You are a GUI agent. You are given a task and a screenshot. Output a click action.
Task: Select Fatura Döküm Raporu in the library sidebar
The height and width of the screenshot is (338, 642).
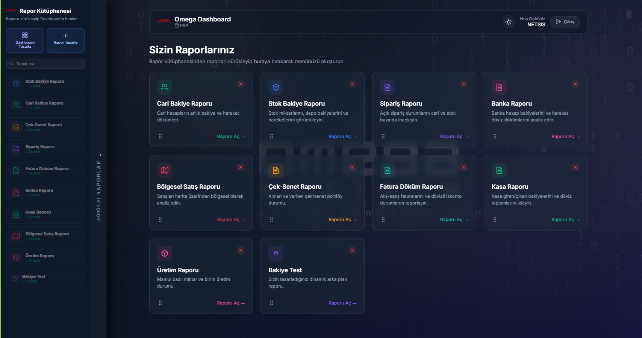tap(45, 171)
